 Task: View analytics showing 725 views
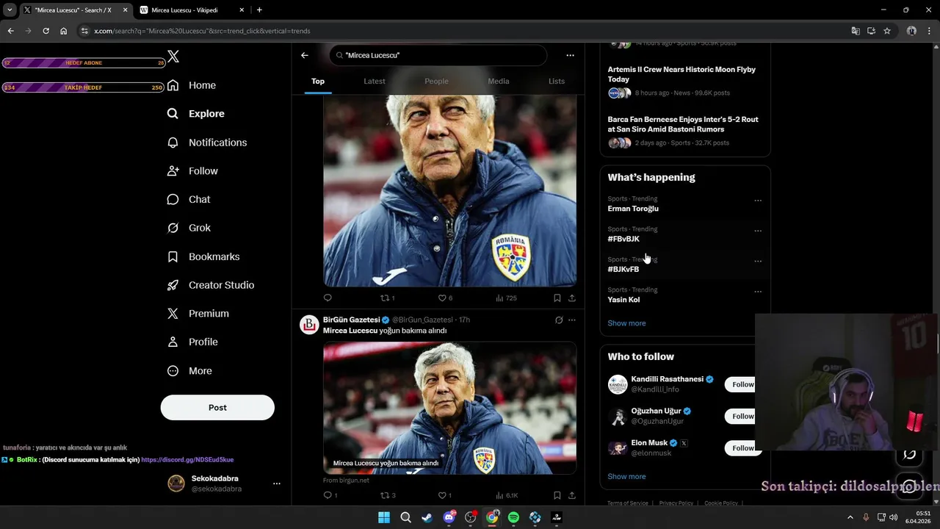pos(506,298)
